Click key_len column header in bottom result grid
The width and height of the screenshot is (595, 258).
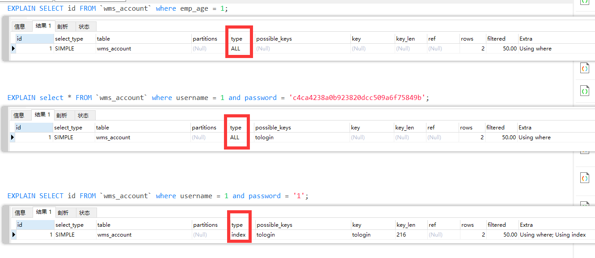point(405,225)
